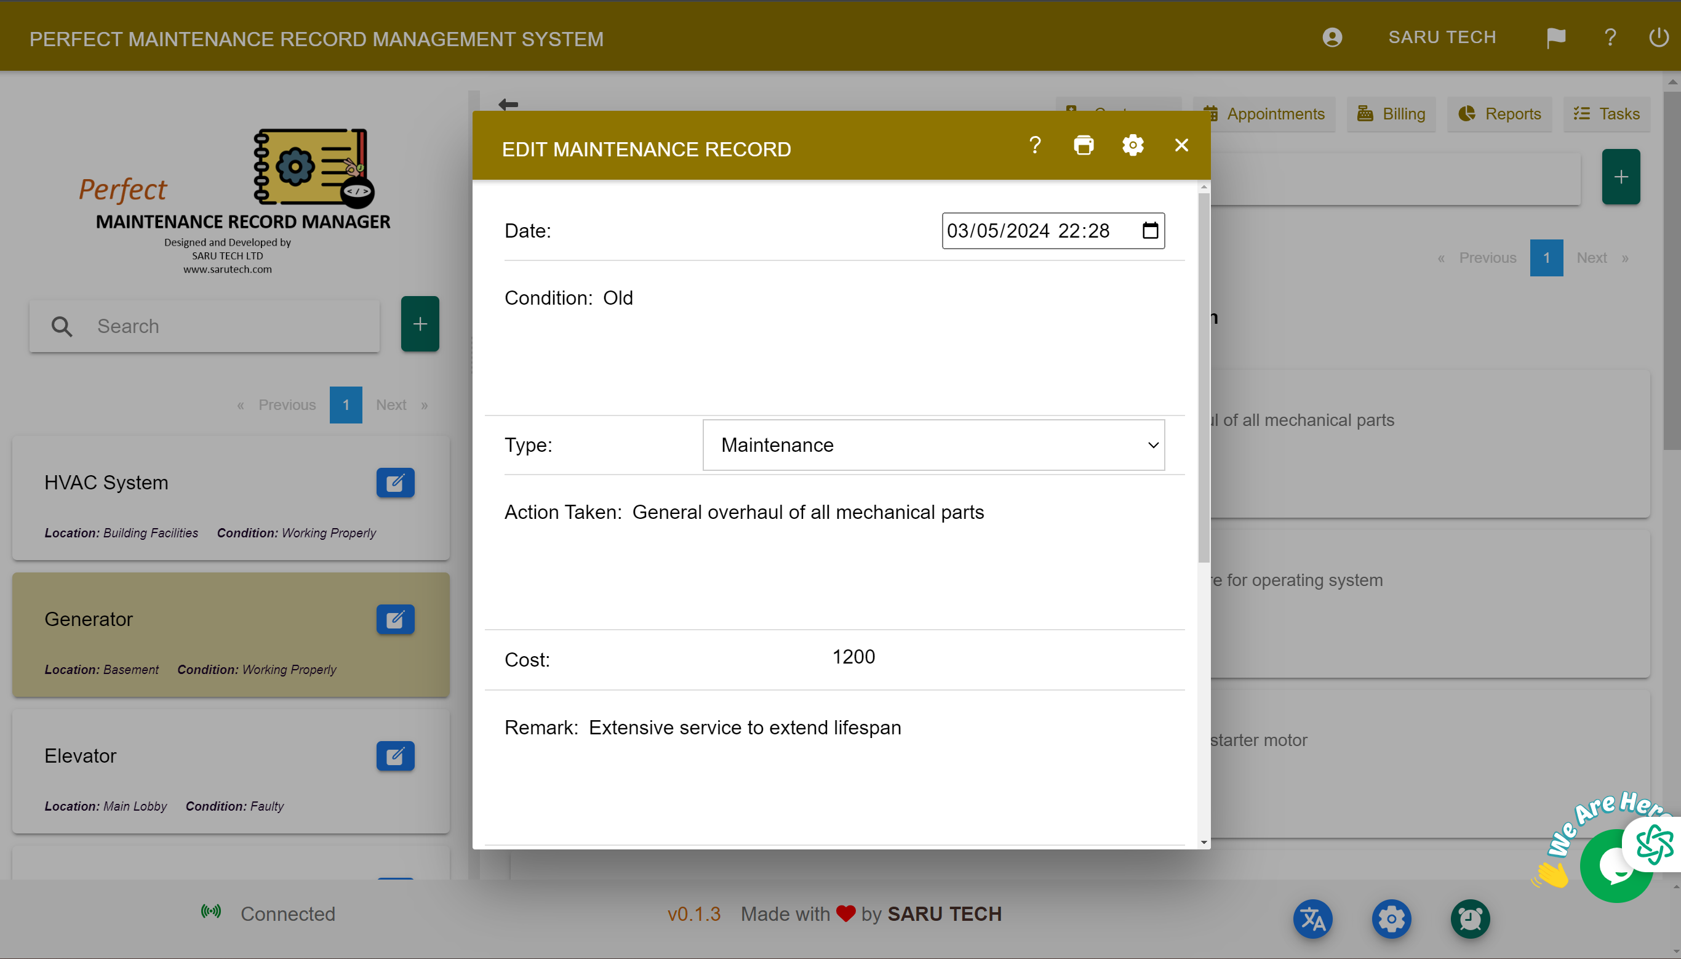
Task: Open the language translate button
Action: pos(1312,920)
